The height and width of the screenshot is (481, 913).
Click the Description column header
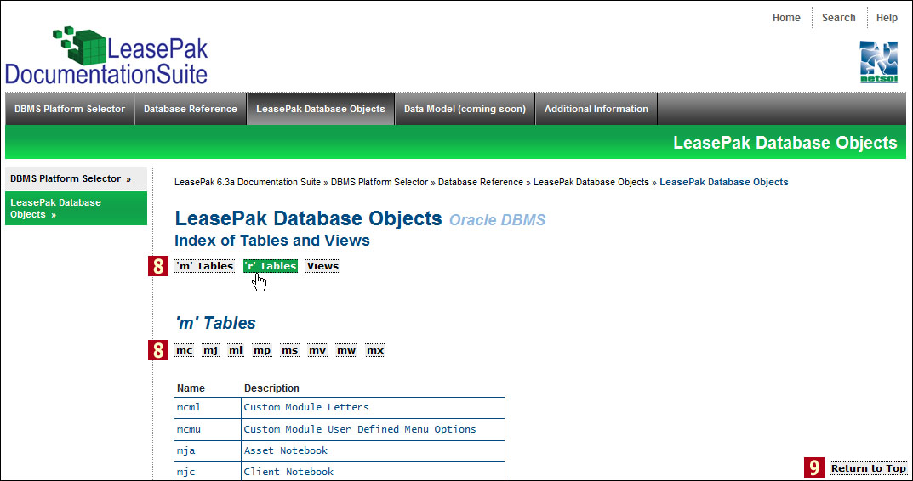271,388
